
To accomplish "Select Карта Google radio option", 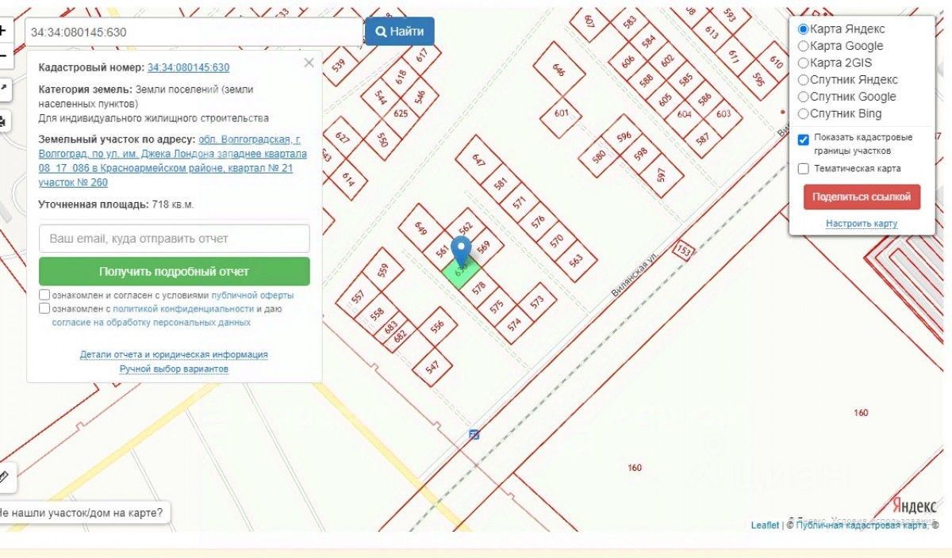I will click(x=803, y=46).
